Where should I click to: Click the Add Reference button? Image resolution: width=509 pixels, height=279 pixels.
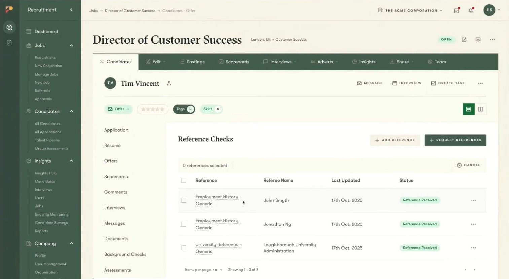pos(395,140)
